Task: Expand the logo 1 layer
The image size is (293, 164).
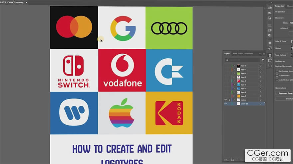Action: pos(234,66)
